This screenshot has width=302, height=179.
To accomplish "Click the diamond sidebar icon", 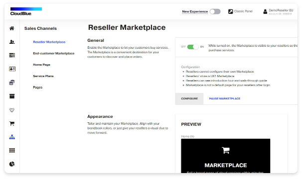I will [x=12, y=110].
